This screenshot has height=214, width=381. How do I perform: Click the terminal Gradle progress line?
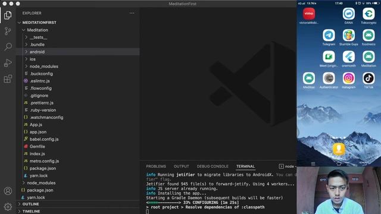[x=193, y=202]
